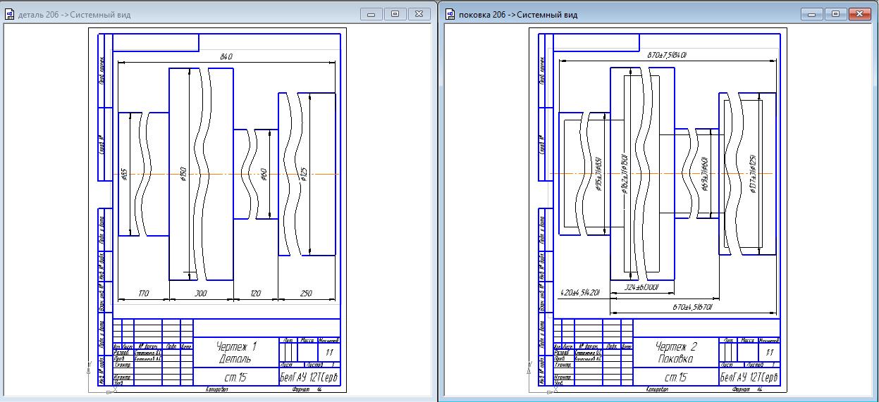Select the ø125 diameter dimension
Image resolution: width=879 pixels, height=402 pixels.
pos(304,174)
